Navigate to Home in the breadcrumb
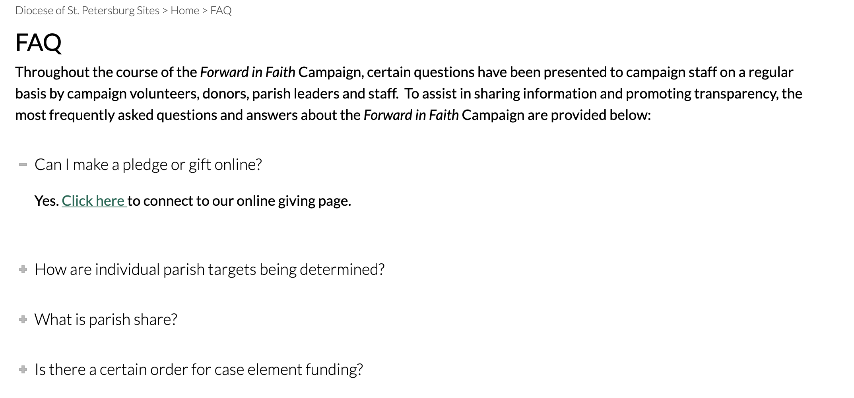The height and width of the screenshot is (398, 854). (185, 11)
